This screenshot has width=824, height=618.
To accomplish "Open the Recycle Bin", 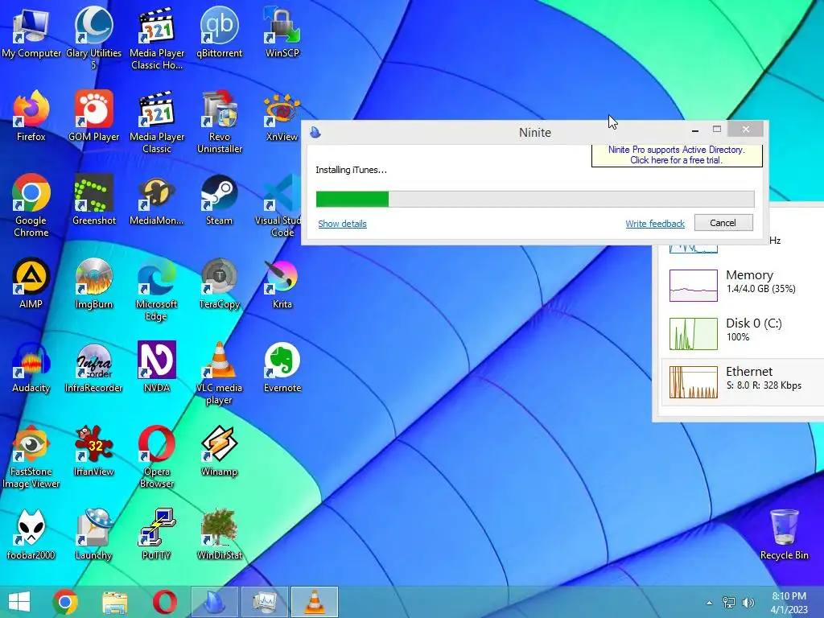I will (x=784, y=534).
